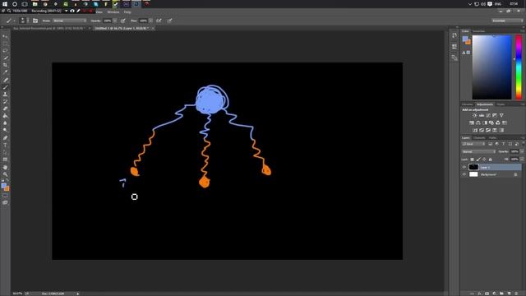This screenshot has width=526, height=296.
Task: Hide Layer 1 with eye icon
Action: pyautogui.click(x=464, y=167)
